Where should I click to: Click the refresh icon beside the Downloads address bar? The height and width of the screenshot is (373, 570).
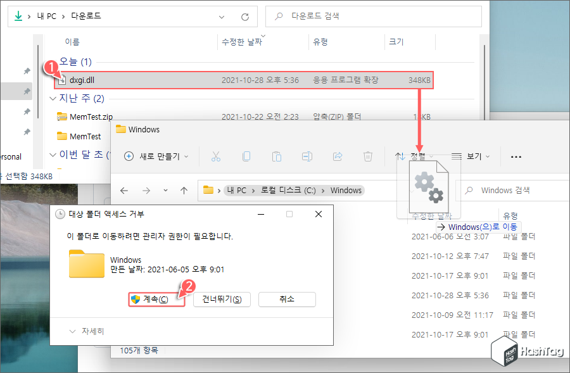click(246, 16)
